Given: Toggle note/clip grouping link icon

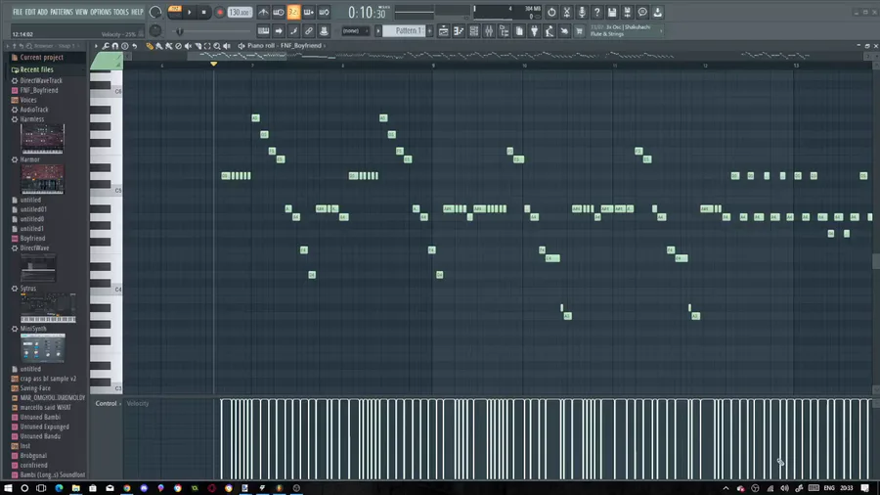Looking at the screenshot, I should coord(309,31).
